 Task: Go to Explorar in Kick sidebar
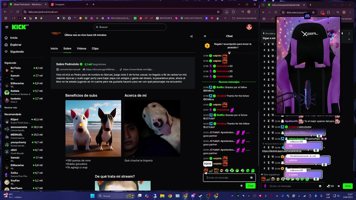pyautogui.click(x=16, y=45)
